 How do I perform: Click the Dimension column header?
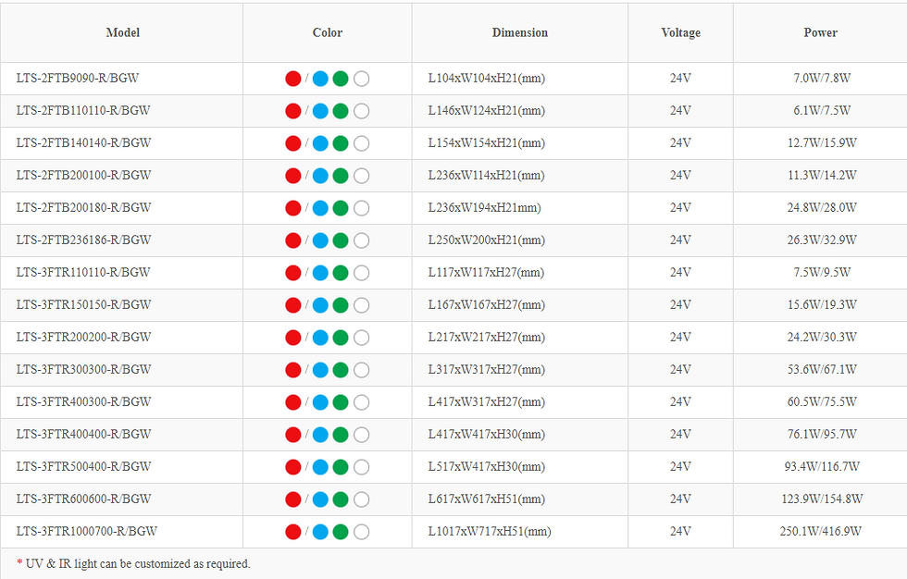(520, 33)
